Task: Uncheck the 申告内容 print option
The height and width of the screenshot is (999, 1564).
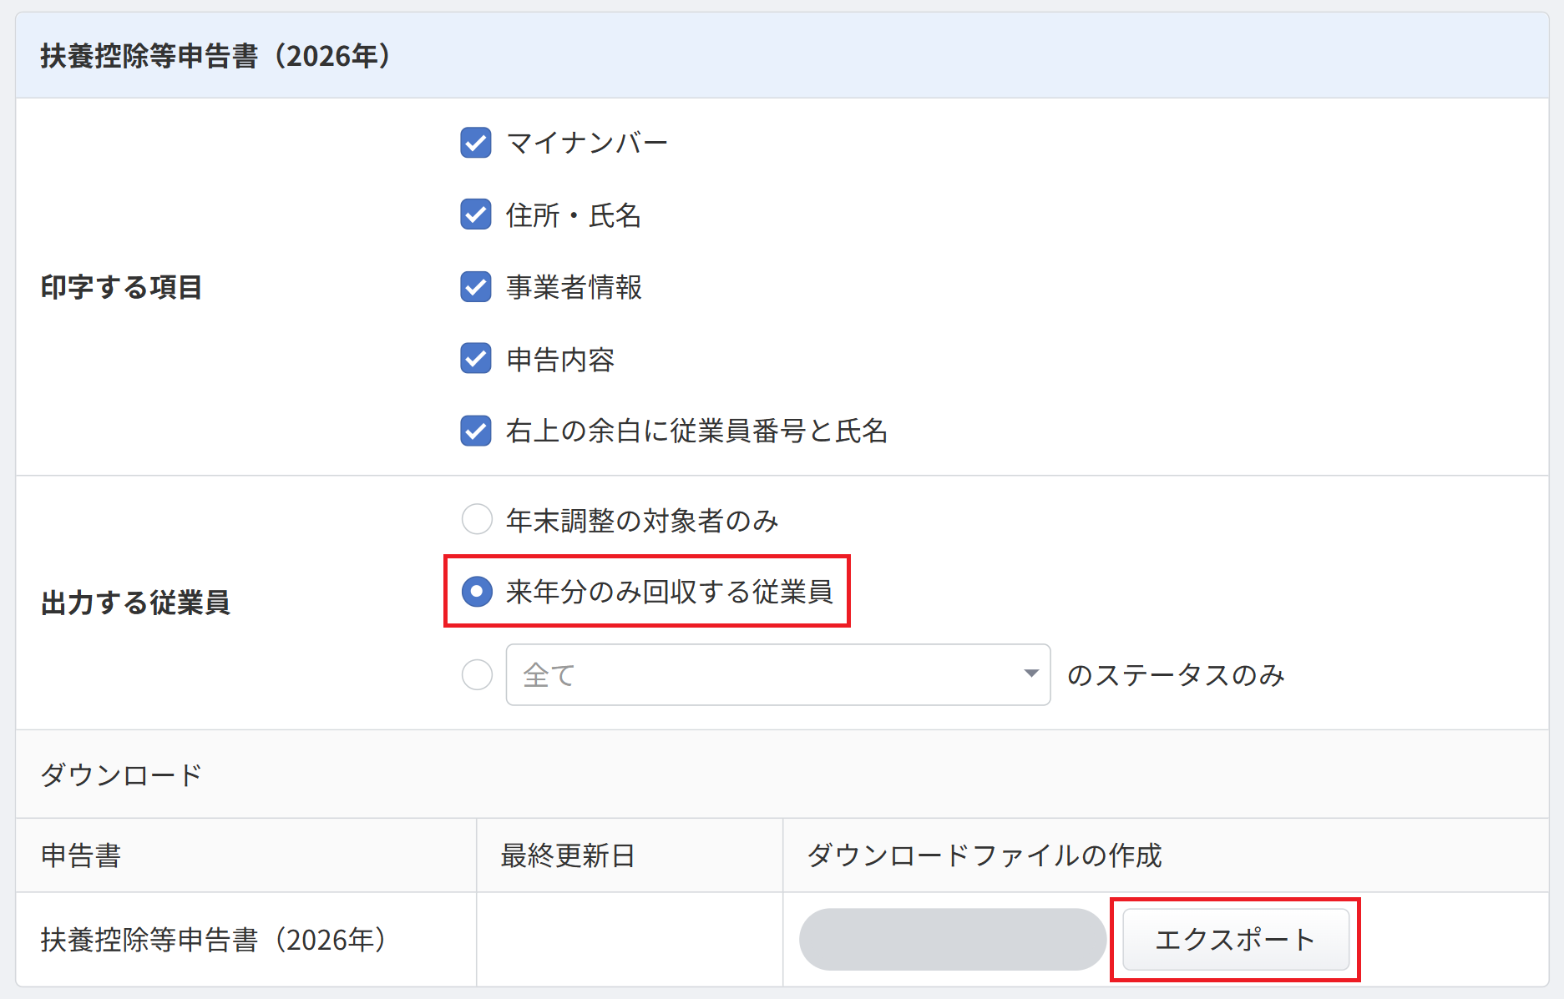Action: (x=476, y=359)
